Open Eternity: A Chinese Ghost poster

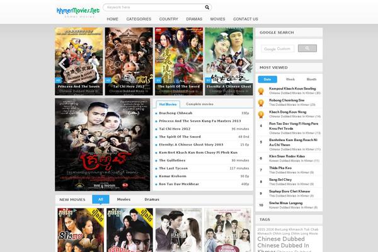click(229, 61)
